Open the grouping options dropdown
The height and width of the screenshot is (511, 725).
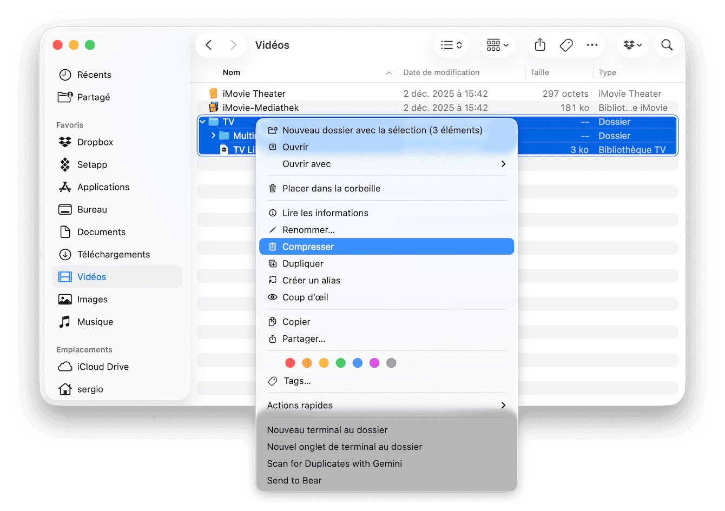(497, 45)
